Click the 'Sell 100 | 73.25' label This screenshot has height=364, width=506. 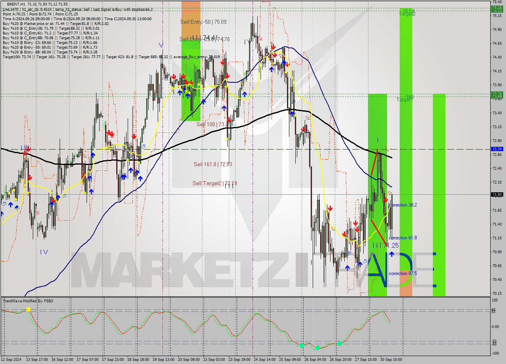tap(213, 124)
